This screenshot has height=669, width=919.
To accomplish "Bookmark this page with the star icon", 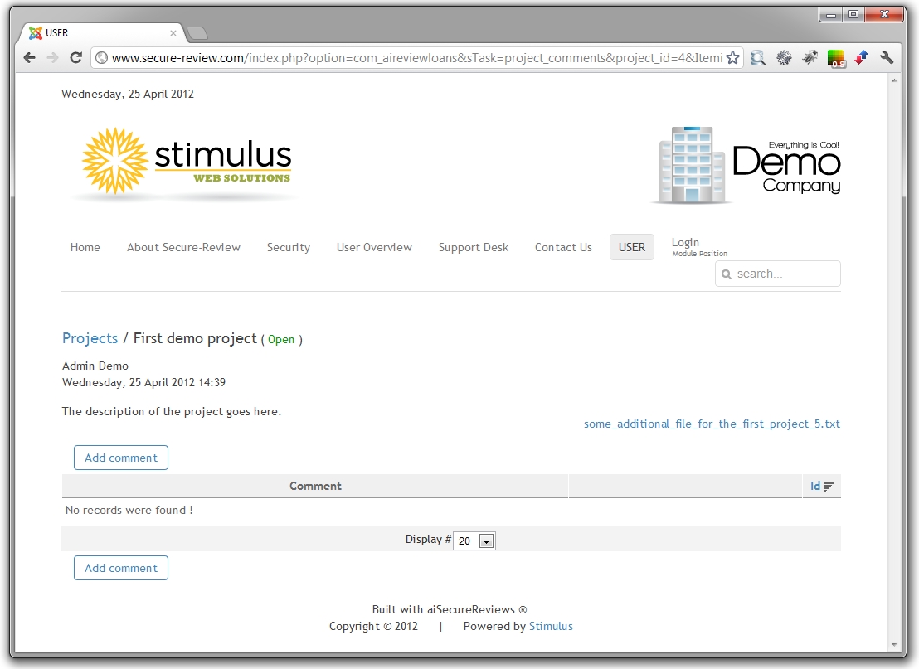I will pyautogui.click(x=732, y=58).
